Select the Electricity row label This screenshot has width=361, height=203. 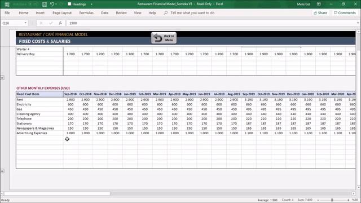click(x=24, y=104)
